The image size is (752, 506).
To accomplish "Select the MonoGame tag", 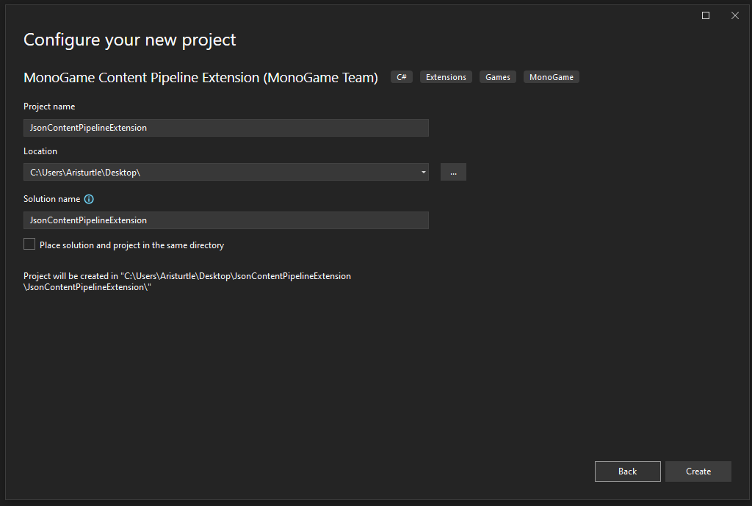I will [x=552, y=77].
